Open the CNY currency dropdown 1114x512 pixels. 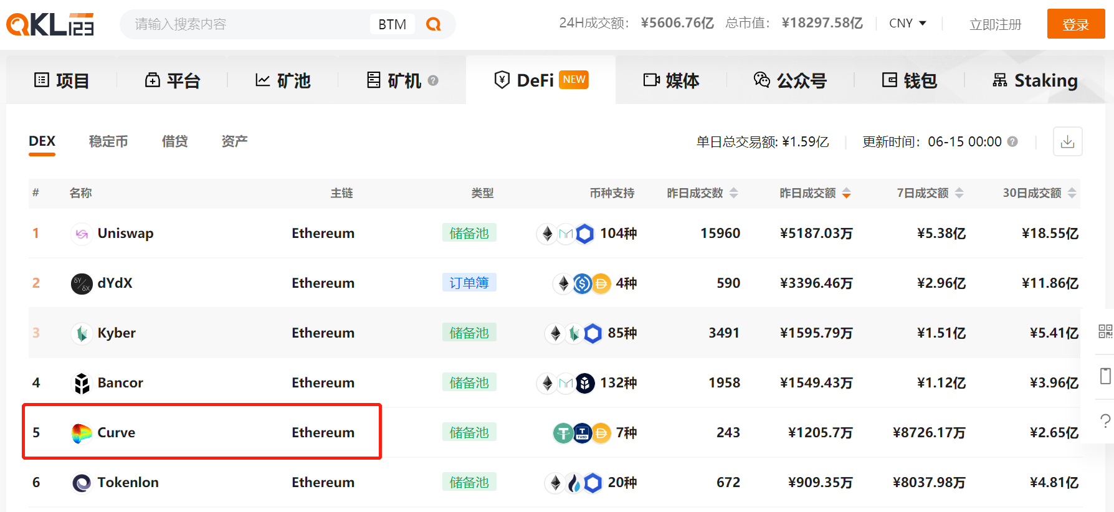[908, 23]
